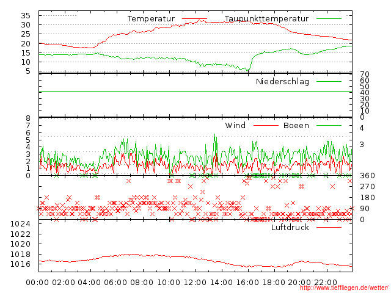Viewport: 391px width, 293px height.
Task: Click the 15 temperature axis value
Action: pos(26,53)
